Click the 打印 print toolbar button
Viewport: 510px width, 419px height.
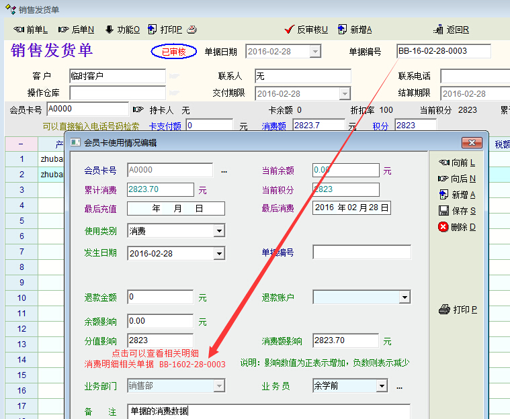[x=165, y=30]
